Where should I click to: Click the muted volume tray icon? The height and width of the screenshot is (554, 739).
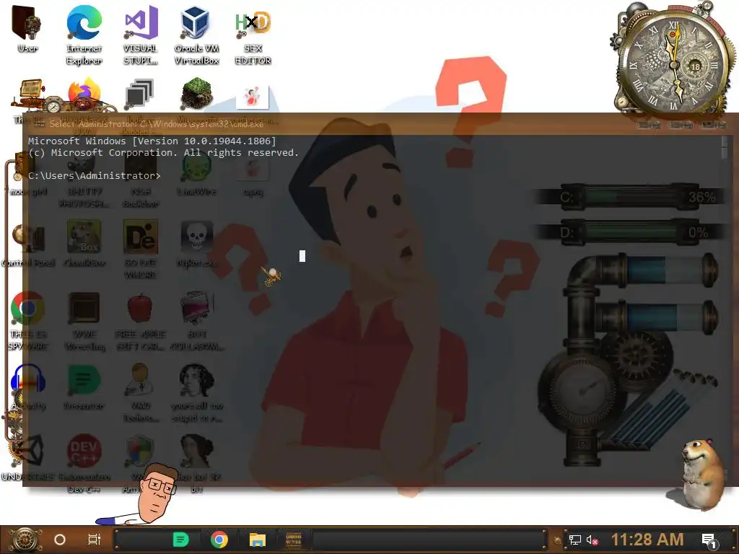tap(592, 540)
